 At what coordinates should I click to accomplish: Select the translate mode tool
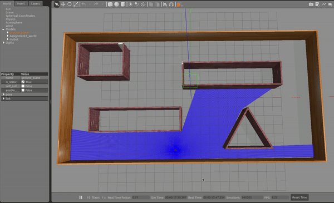(63, 4)
